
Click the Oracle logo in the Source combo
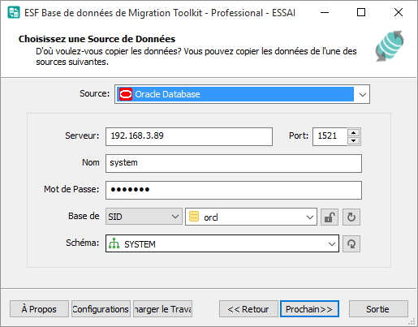click(x=126, y=94)
